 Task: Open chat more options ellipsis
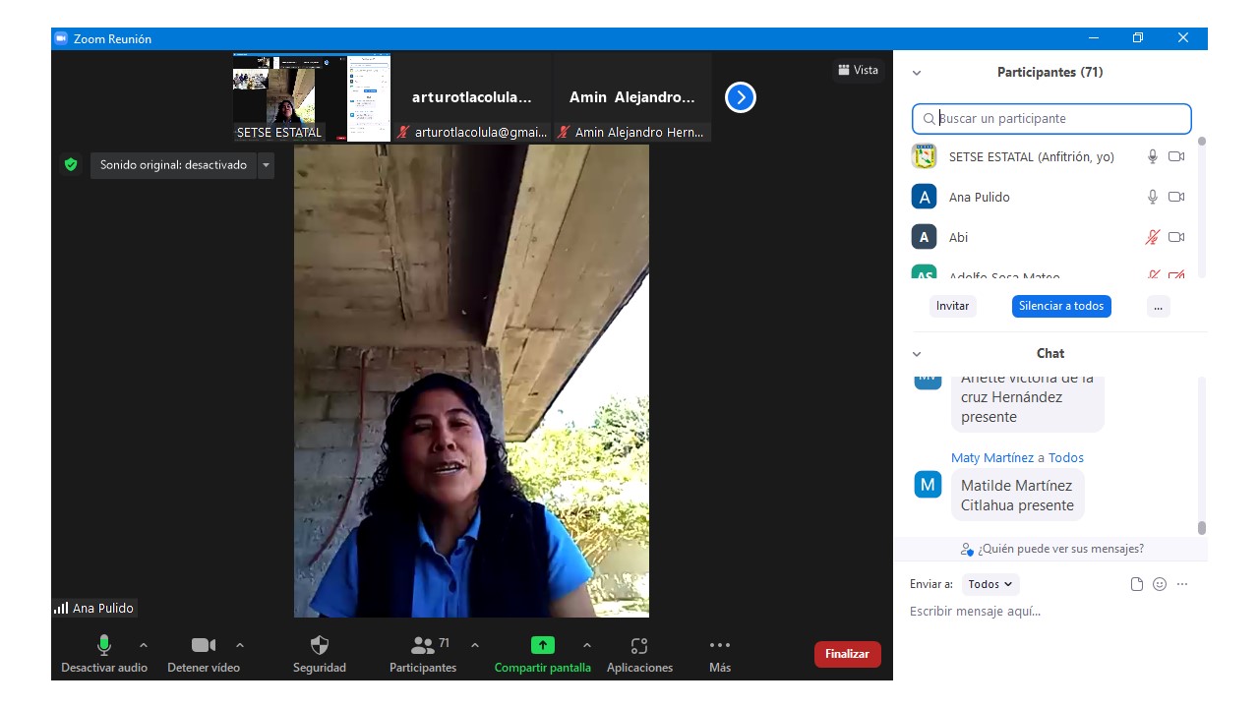click(1182, 584)
